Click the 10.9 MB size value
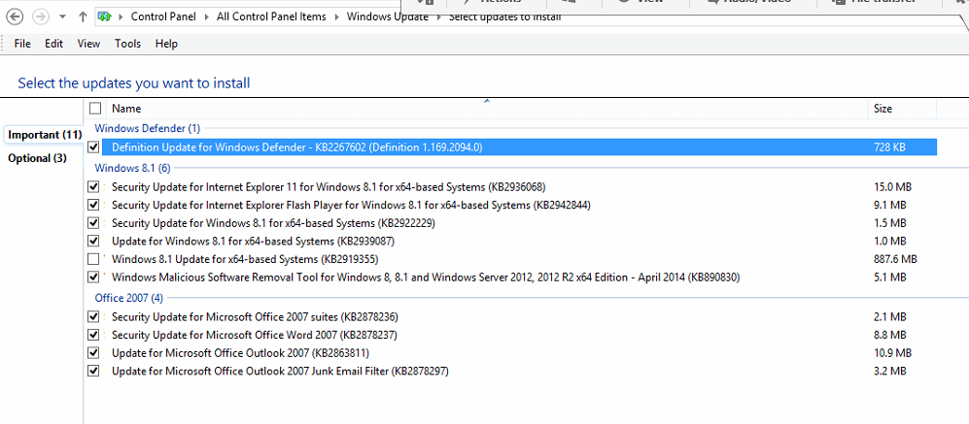 pyautogui.click(x=892, y=353)
